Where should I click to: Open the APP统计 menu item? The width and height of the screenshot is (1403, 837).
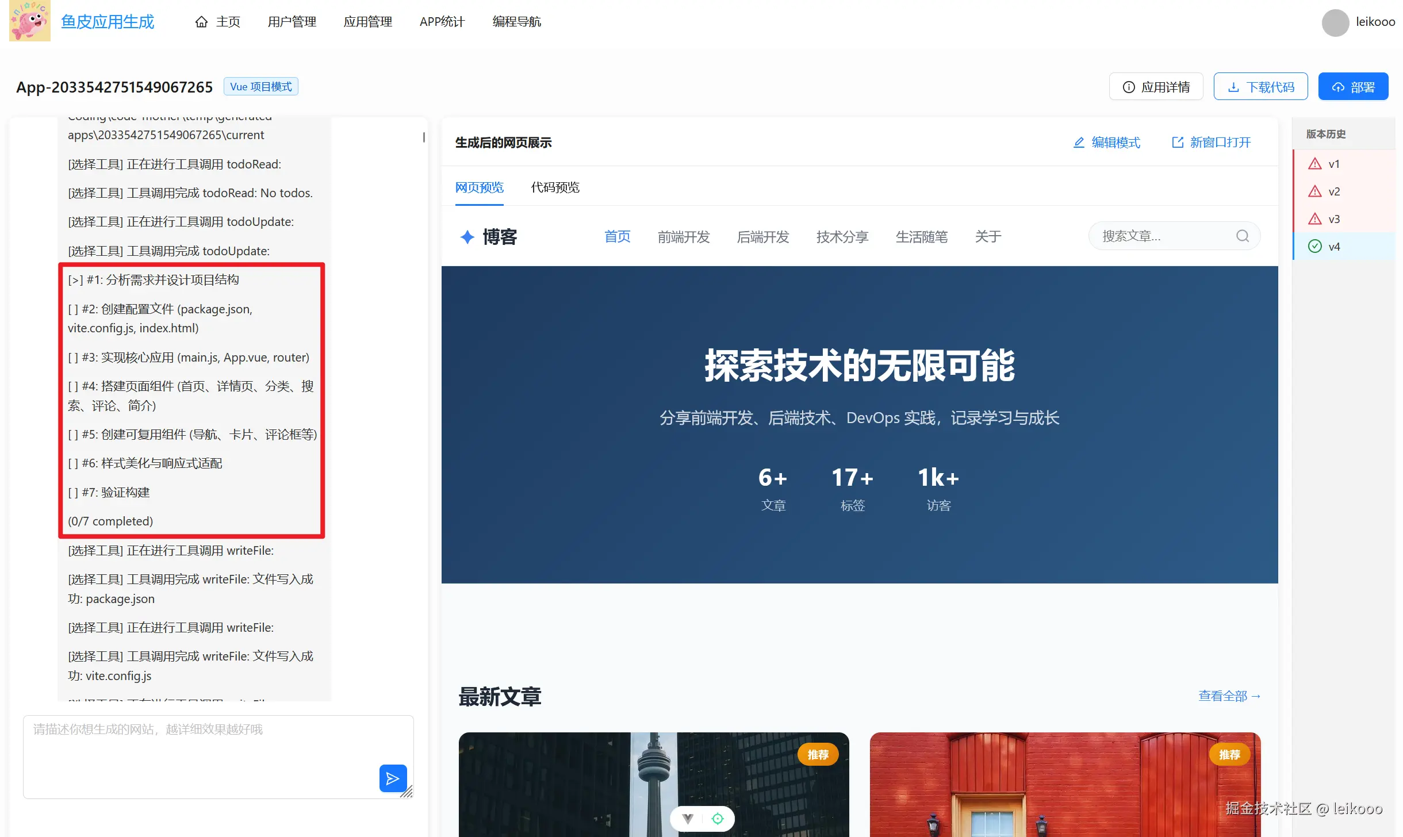[x=442, y=22]
